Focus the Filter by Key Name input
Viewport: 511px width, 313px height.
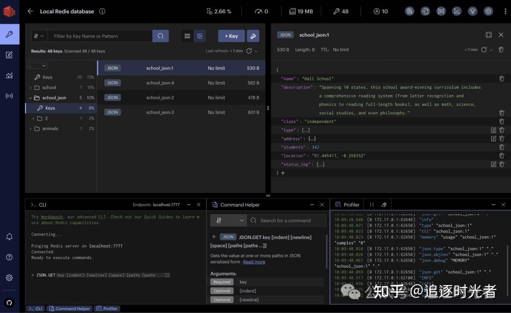(100, 36)
